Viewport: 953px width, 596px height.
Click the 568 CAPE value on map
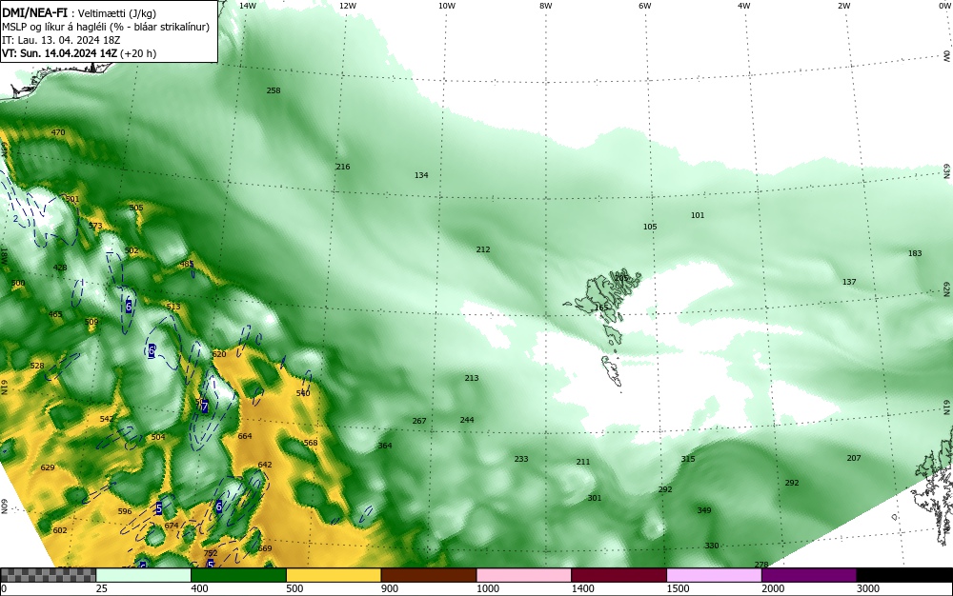311,443
